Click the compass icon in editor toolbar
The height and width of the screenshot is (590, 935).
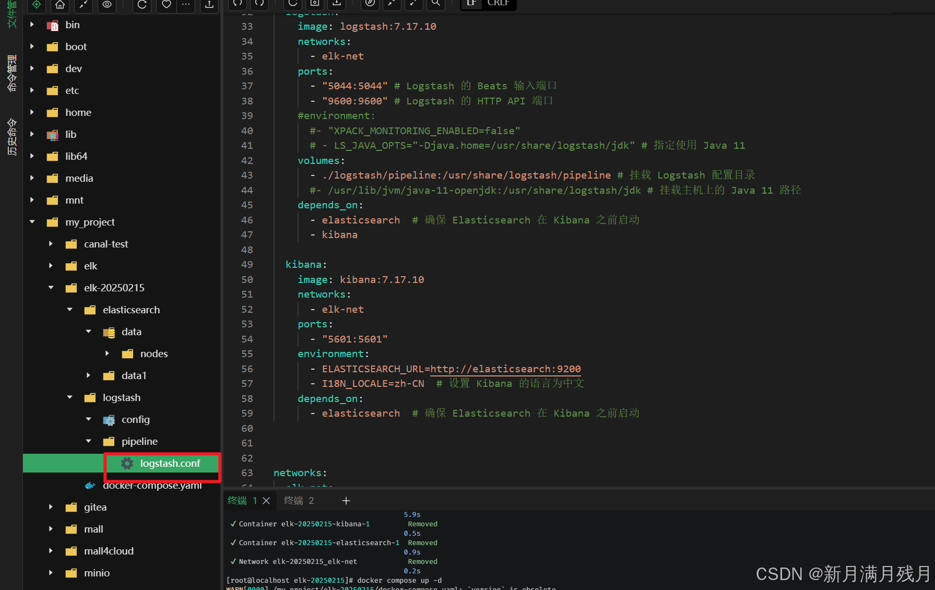[370, 3]
